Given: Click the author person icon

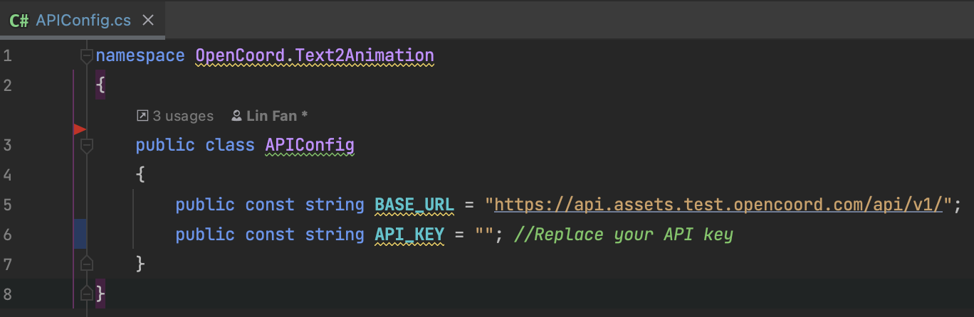Looking at the screenshot, I should [x=237, y=115].
